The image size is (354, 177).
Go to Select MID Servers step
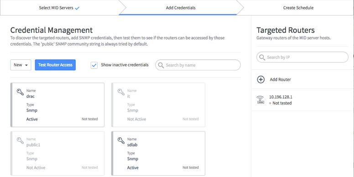click(59, 8)
